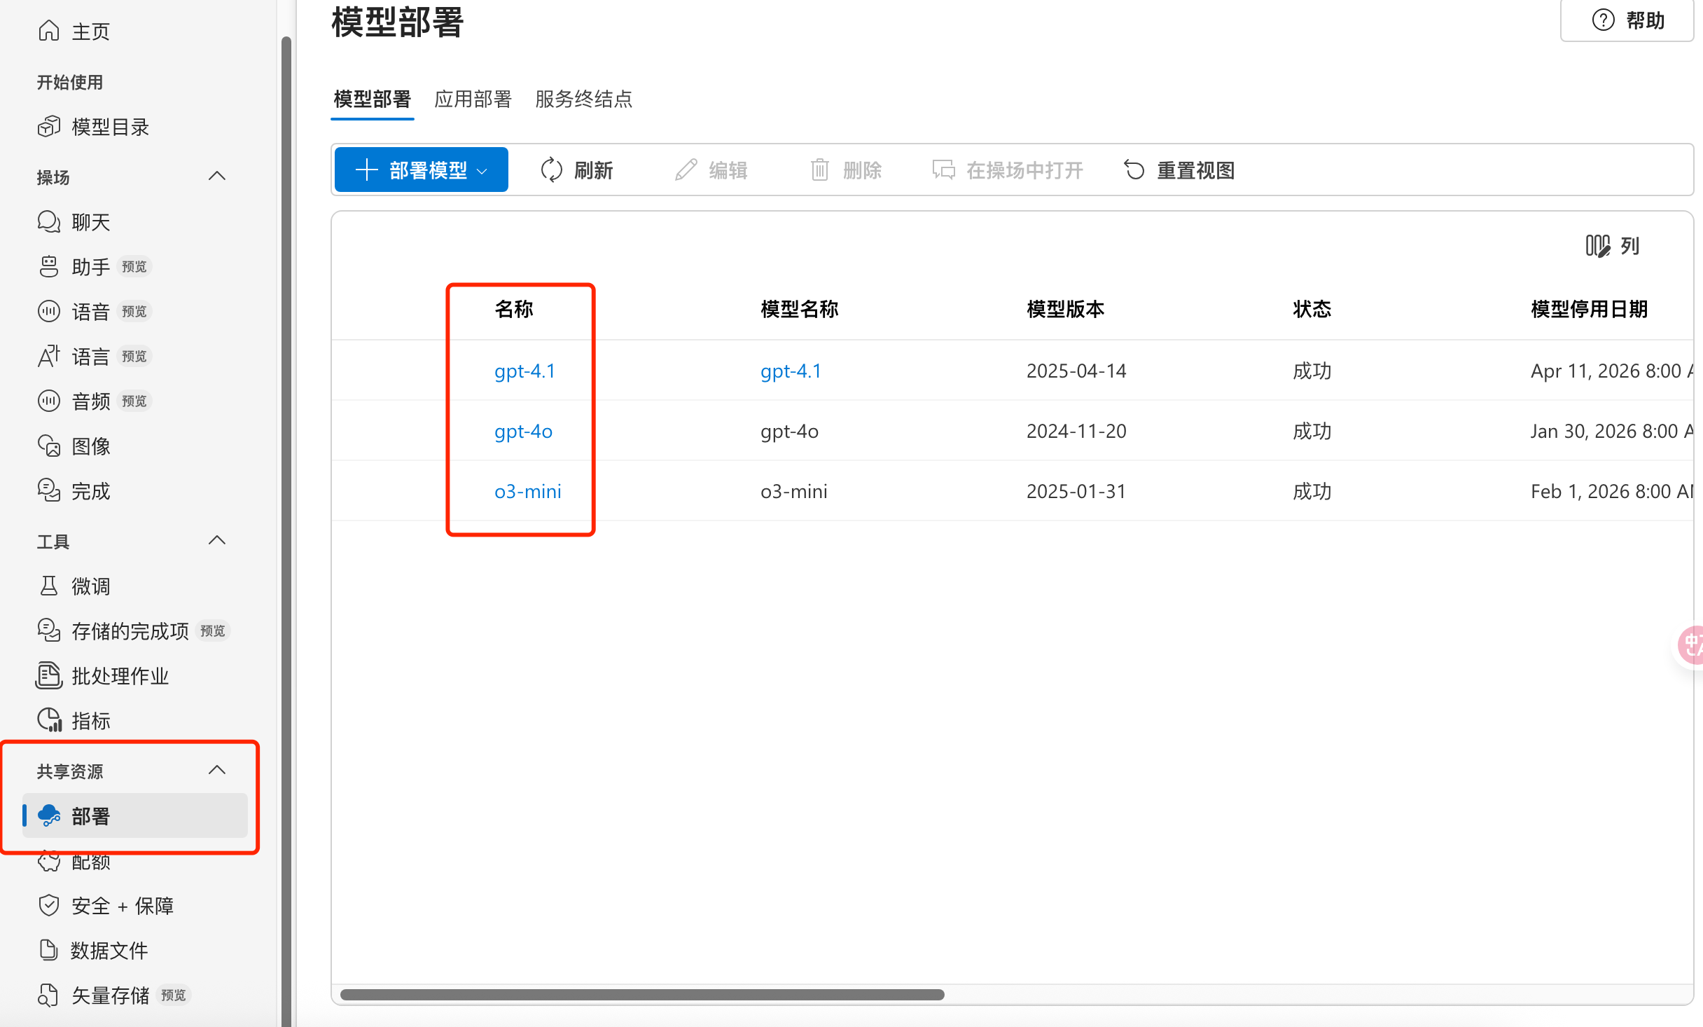Click the Home (主页) sidebar icon
The height and width of the screenshot is (1027, 1703).
click(x=49, y=31)
